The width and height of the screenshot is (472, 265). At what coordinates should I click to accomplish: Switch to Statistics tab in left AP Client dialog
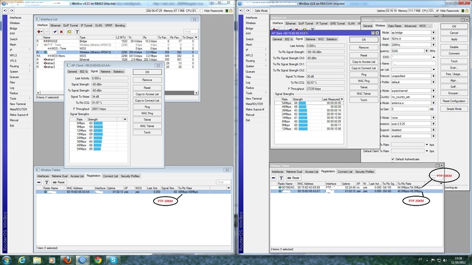pyautogui.click(x=119, y=71)
